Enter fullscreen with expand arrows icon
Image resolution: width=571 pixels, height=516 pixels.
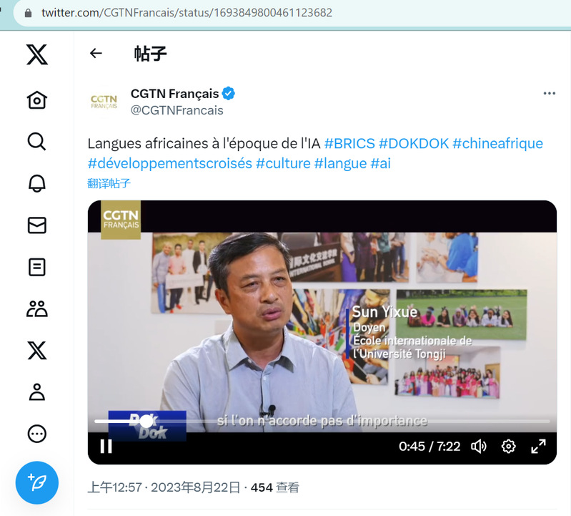pyautogui.click(x=538, y=447)
